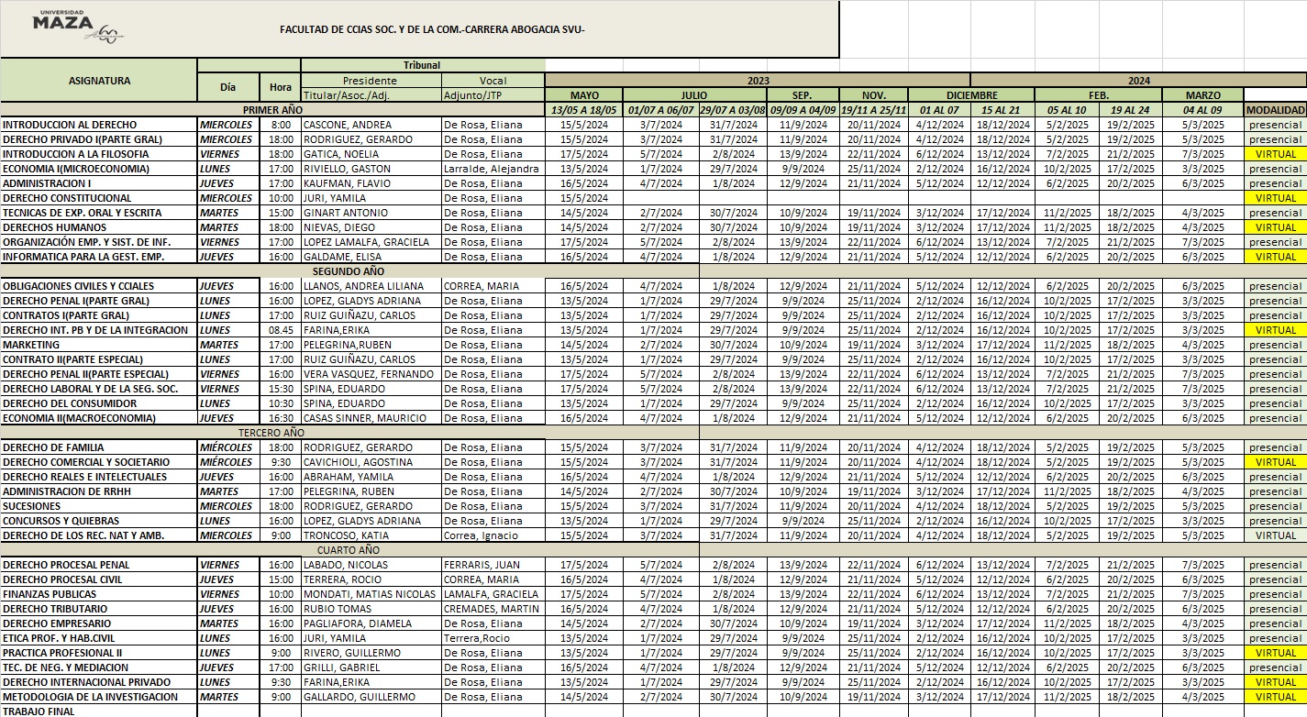The height and width of the screenshot is (717, 1307).
Task: Click the Hora column header
Action: point(281,88)
